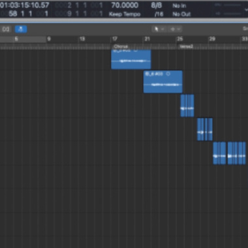The image size is (248, 248).
Task: Open the pointer tool menu
Action: pyautogui.click(x=159, y=29)
